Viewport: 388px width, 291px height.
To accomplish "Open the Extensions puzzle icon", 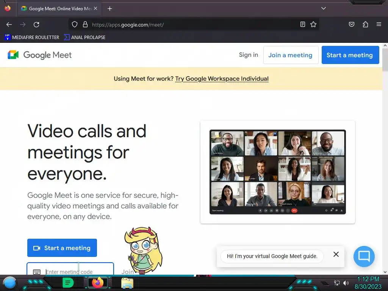I will point(365,24).
